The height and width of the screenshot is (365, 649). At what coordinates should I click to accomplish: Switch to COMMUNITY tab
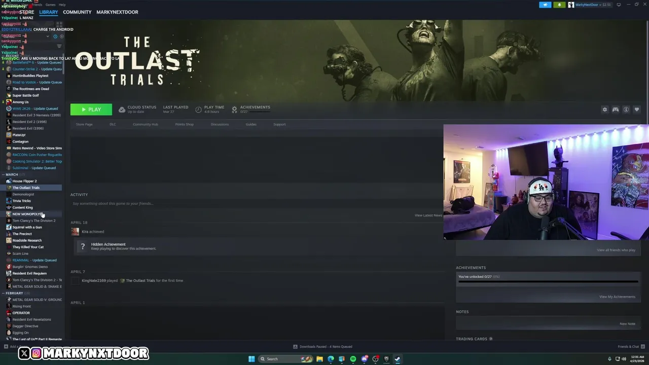click(77, 12)
